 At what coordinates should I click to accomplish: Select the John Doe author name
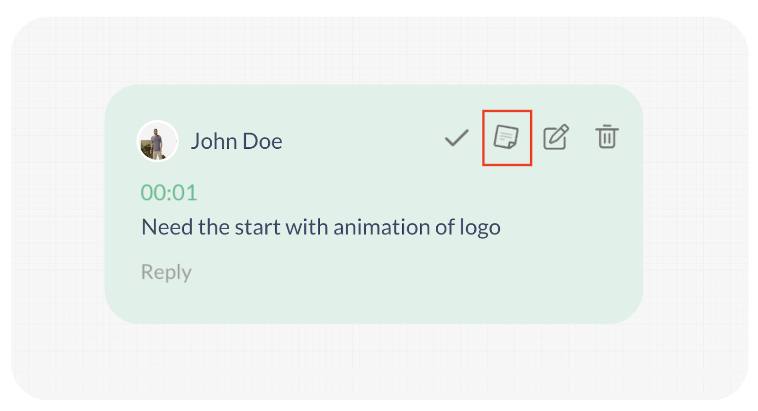click(x=236, y=141)
